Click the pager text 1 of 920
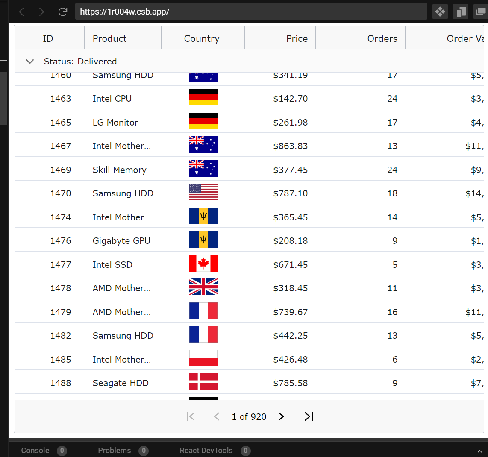488x457 pixels. coord(249,416)
